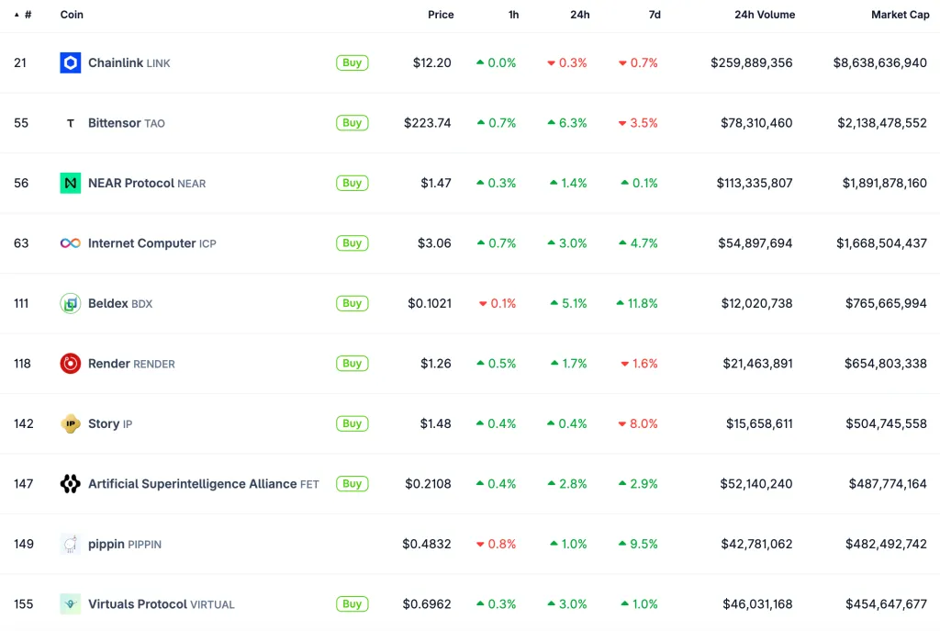
Task: Sort the list by Price column
Action: click(x=441, y=15)
